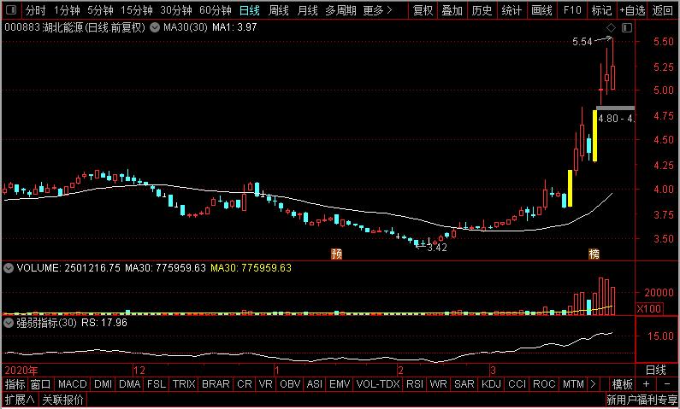Viewport: 680px width, 409px height.
Task: Apply VR indicator
Action: click(265, 384)
